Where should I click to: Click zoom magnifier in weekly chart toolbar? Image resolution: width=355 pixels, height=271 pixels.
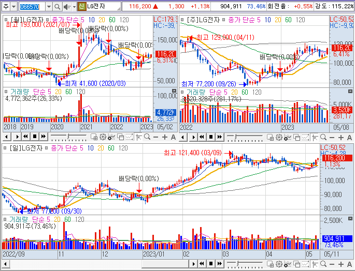(323, 137)
